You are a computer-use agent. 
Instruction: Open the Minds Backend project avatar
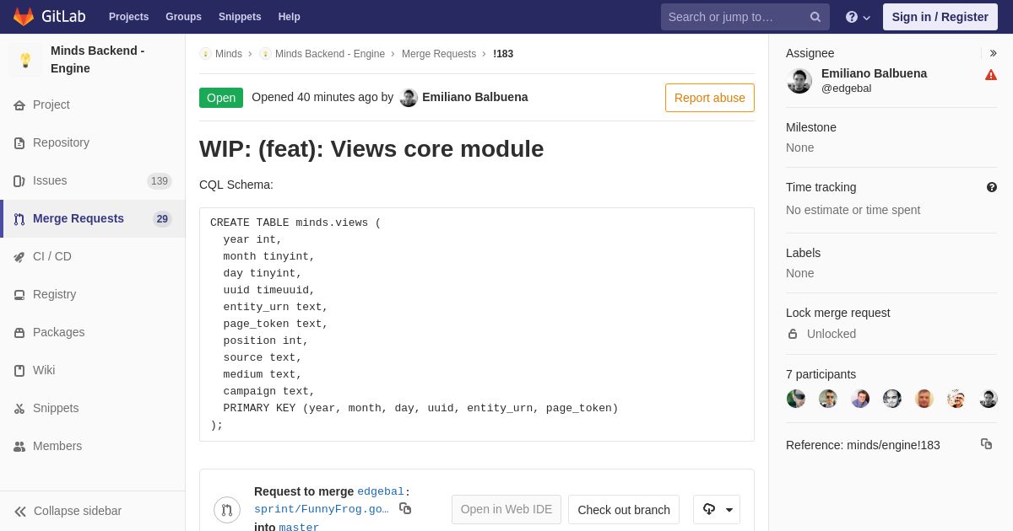click(x=25, y=60)
